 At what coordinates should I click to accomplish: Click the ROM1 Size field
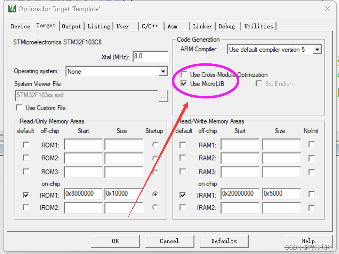point(124,144)
